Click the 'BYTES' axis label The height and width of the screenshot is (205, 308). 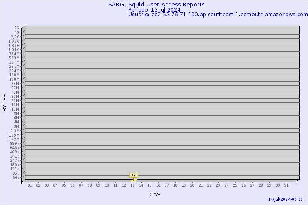tap(5, 103)
